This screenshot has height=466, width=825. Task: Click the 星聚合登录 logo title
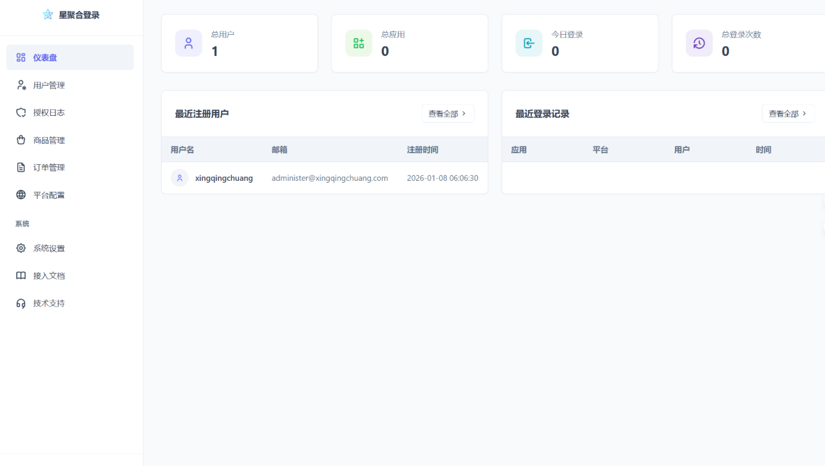click(x=71, y=14)
